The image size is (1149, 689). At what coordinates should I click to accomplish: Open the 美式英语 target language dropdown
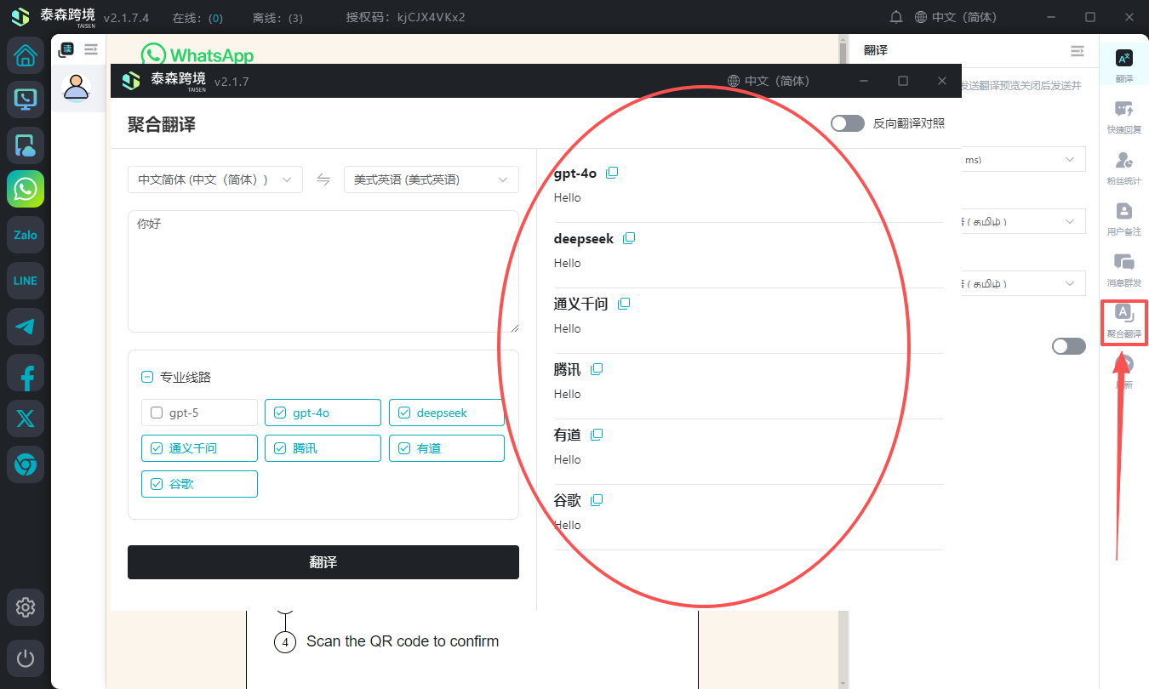431,179
